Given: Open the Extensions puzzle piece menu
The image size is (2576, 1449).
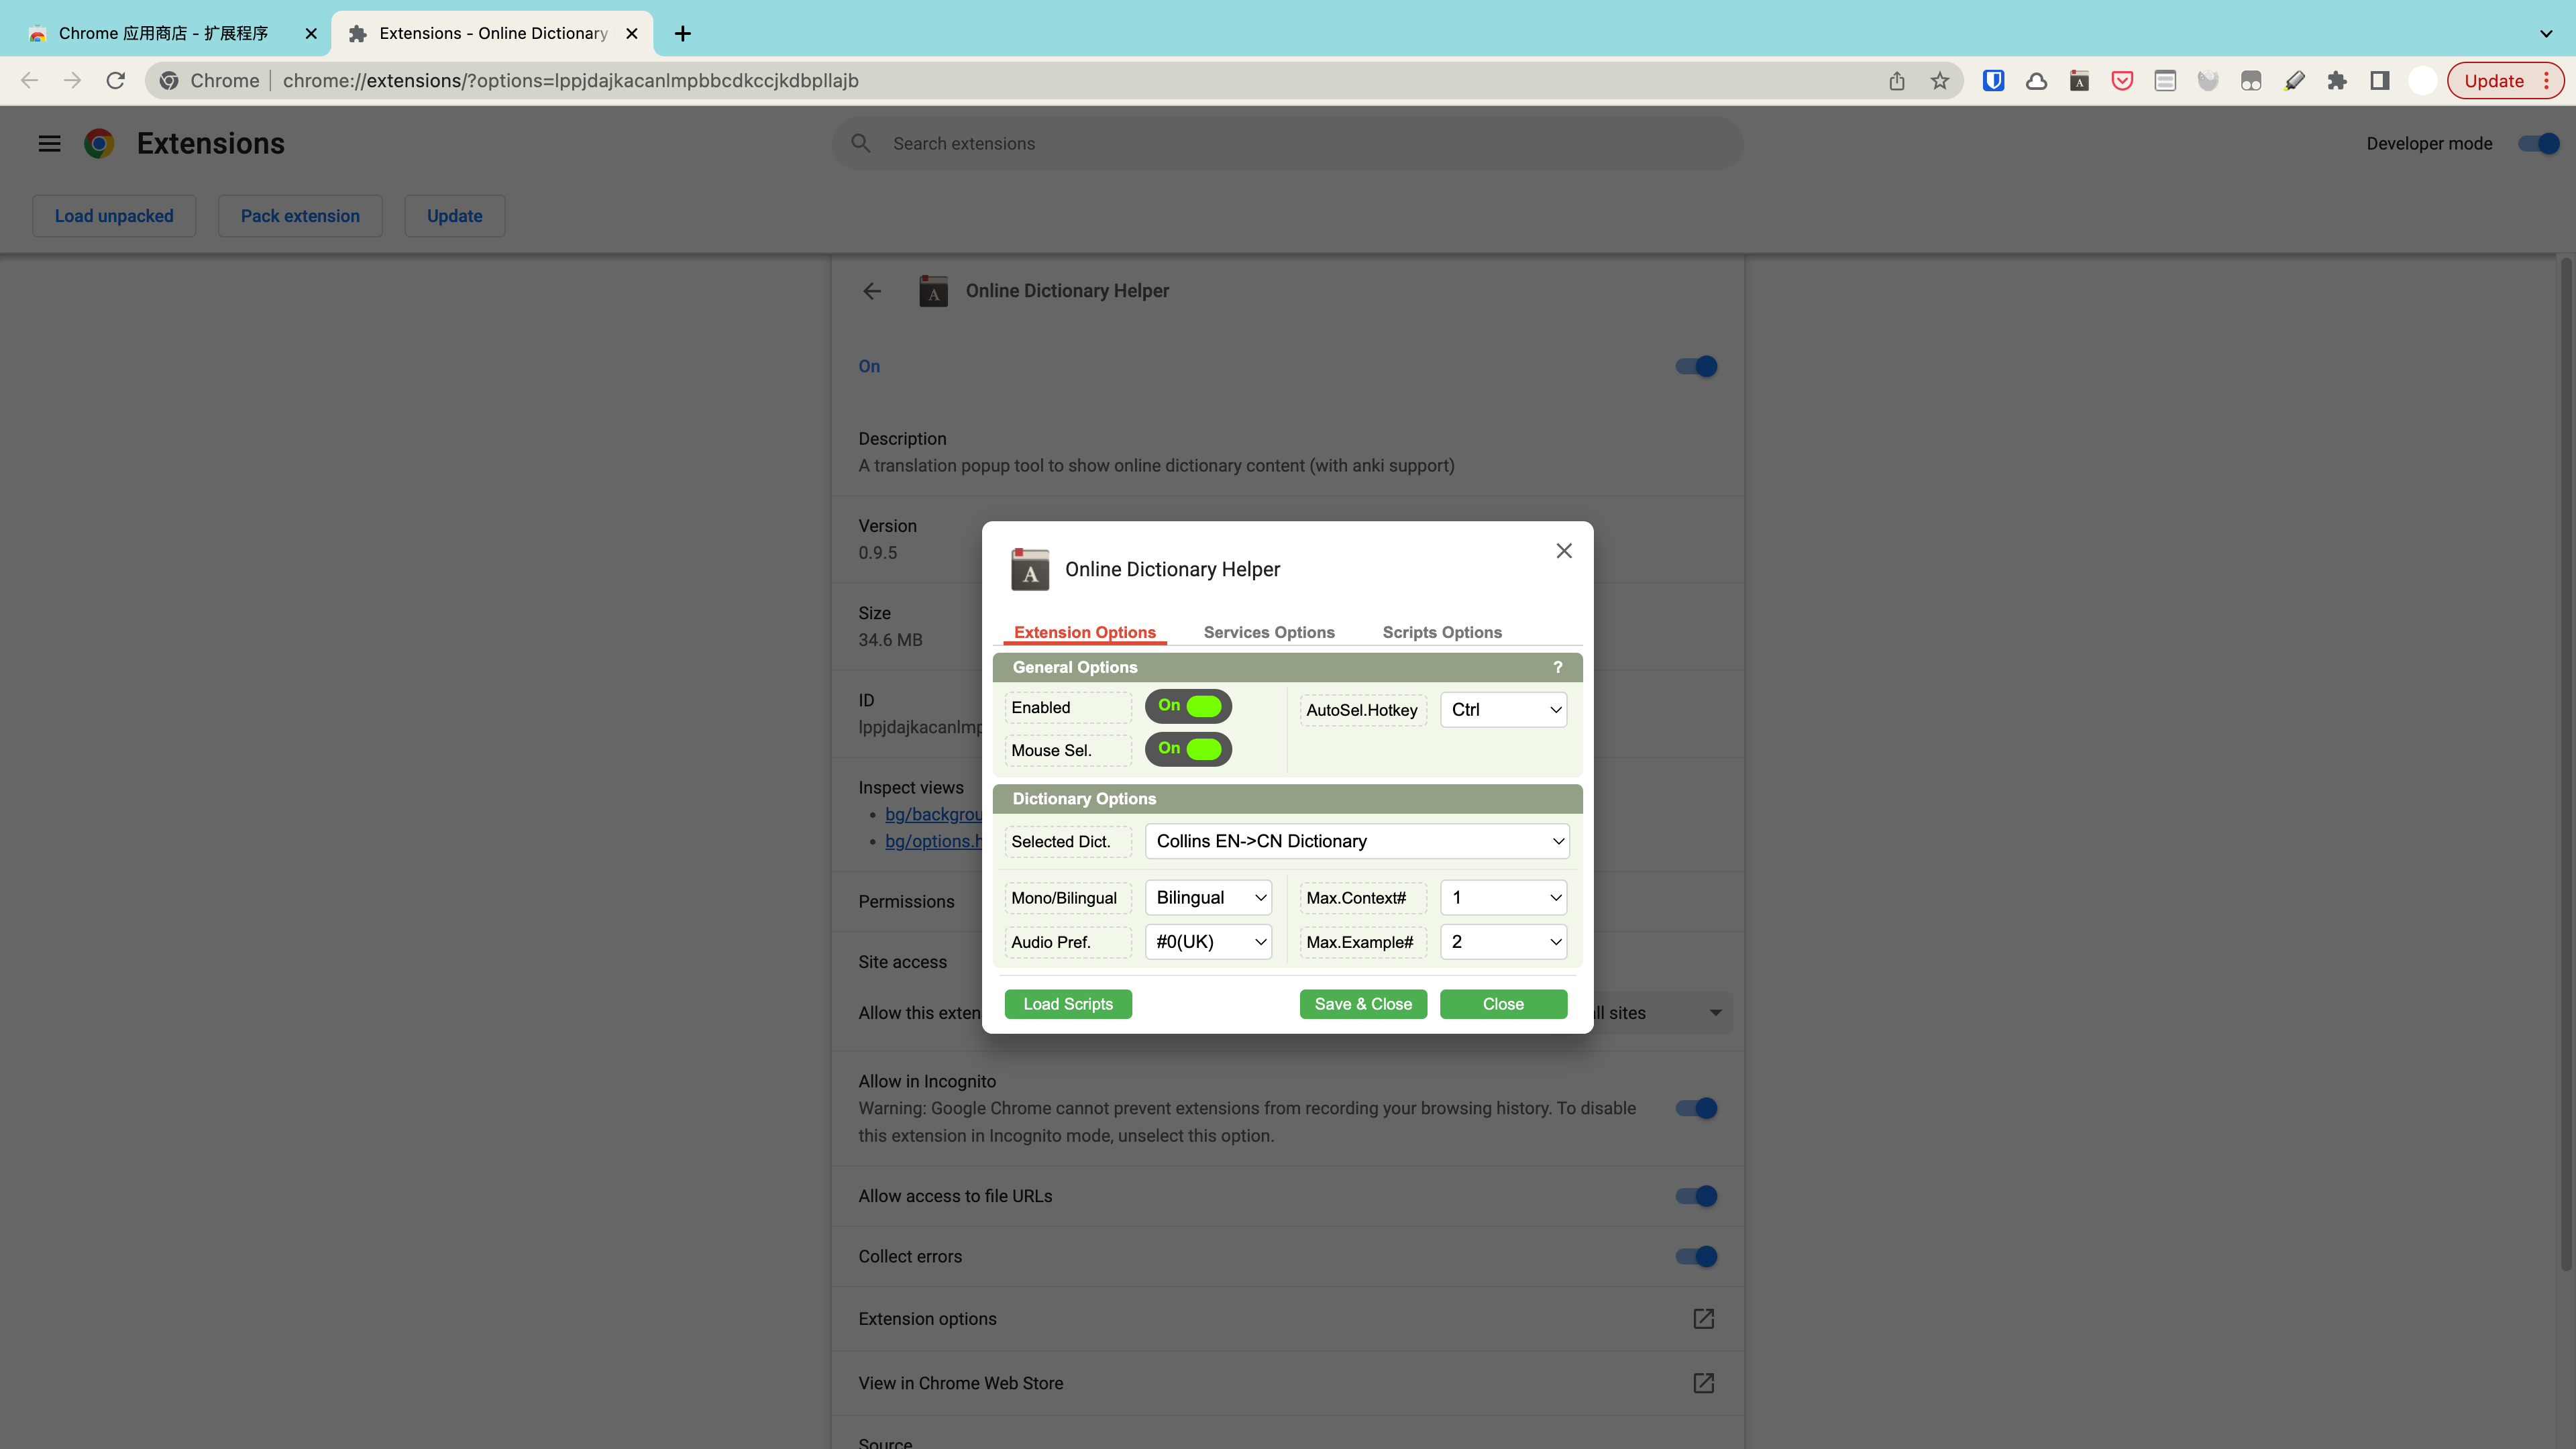Looking at the screenshot, I should (x=2337, y=81).
